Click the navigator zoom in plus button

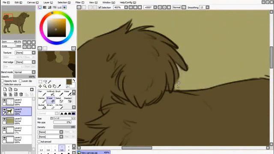click(29, 42)
